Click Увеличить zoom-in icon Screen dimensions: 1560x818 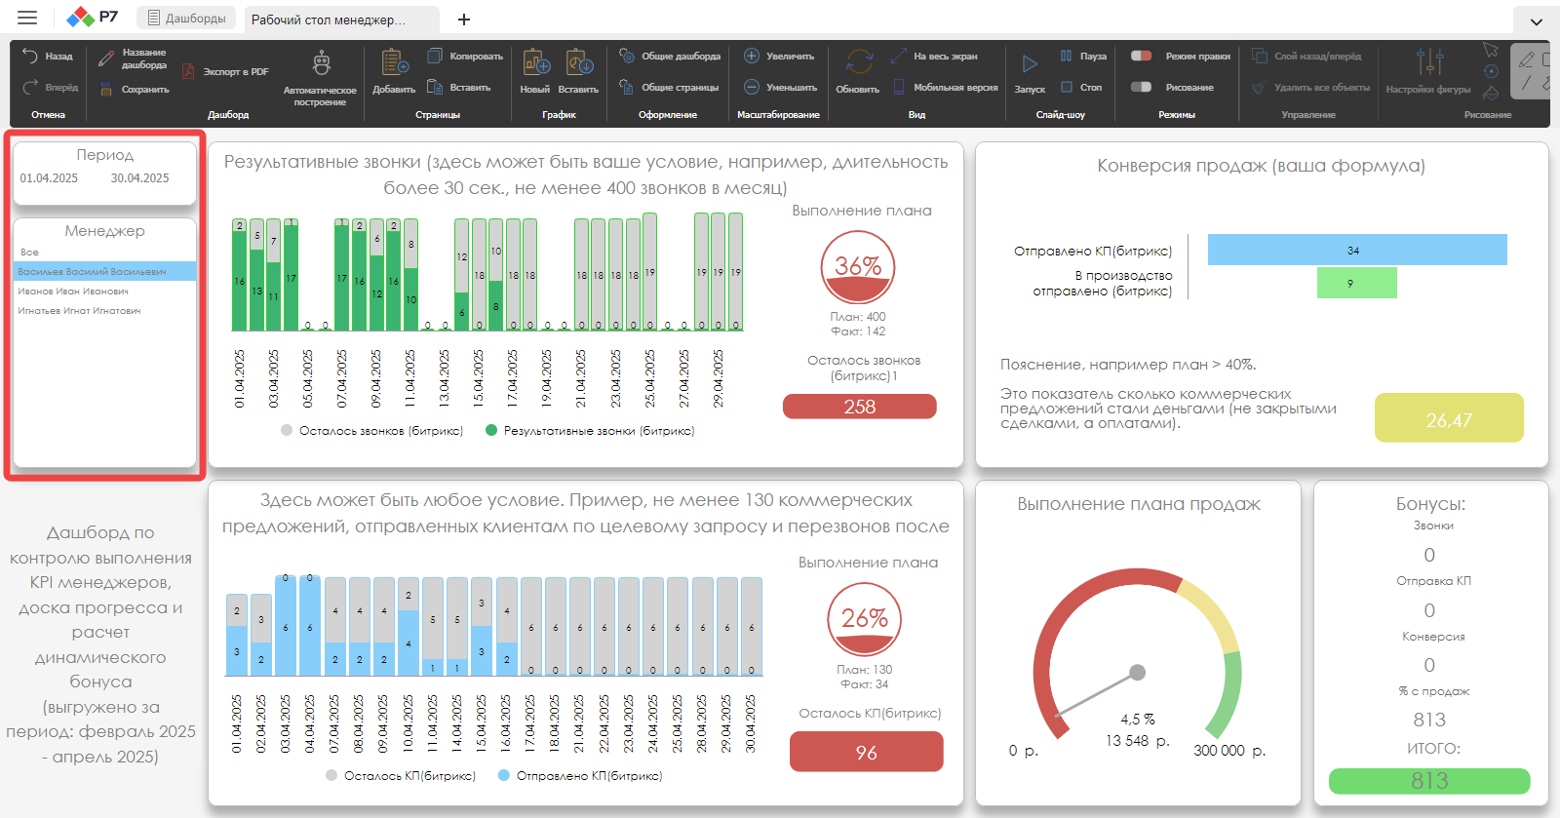[x=752, y=56]
